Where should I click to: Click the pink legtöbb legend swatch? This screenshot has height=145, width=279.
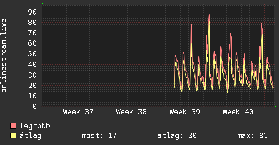click(13, 126)
